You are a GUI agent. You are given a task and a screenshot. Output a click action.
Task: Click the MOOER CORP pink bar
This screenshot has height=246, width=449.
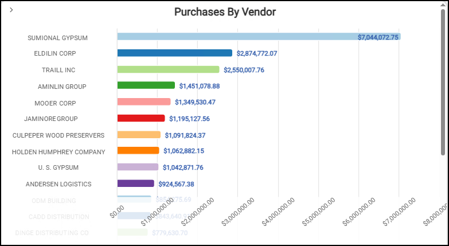click(x=144, y=101)
